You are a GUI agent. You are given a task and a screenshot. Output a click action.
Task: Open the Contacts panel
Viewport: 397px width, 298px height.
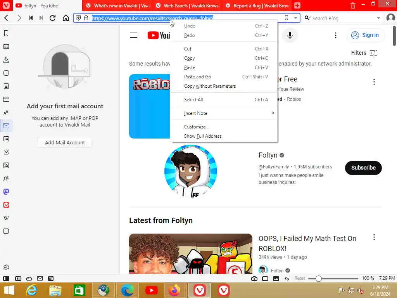point(6,178)
